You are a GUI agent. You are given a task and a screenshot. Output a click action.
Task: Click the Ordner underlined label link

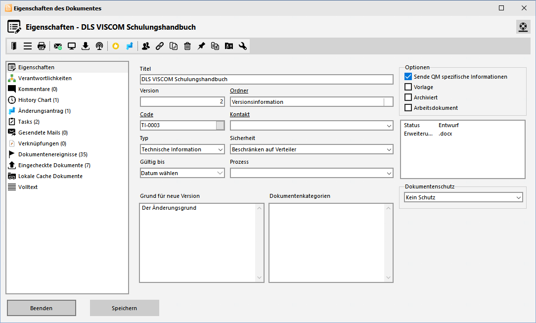[239, 91]
